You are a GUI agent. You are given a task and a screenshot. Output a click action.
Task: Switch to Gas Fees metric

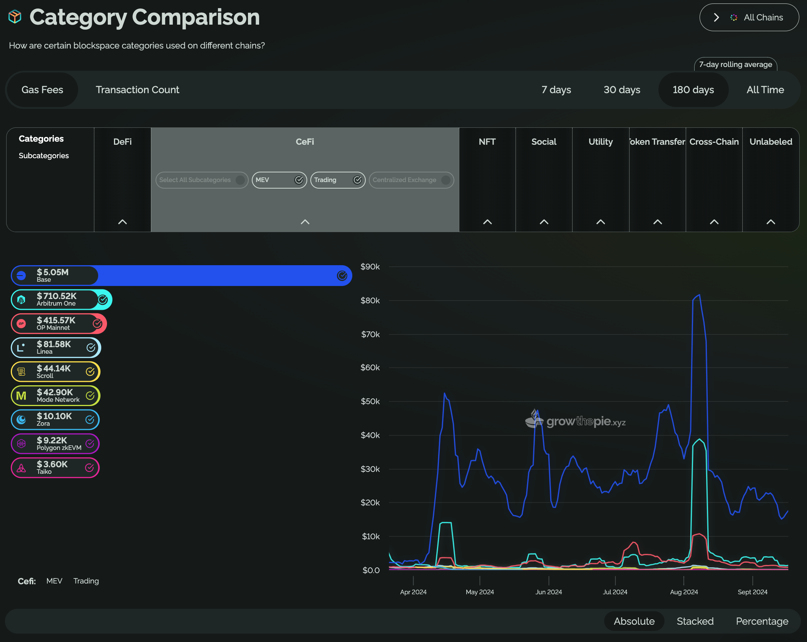42,90
